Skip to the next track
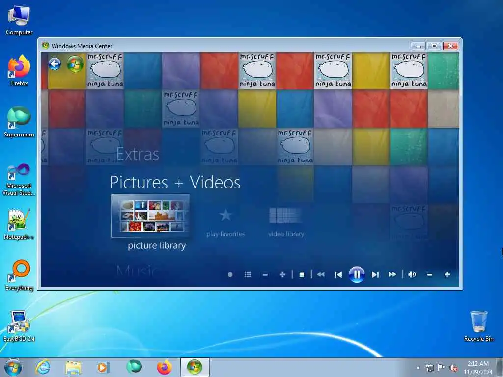This screenshot has width=503, height=377. [375, 275]
